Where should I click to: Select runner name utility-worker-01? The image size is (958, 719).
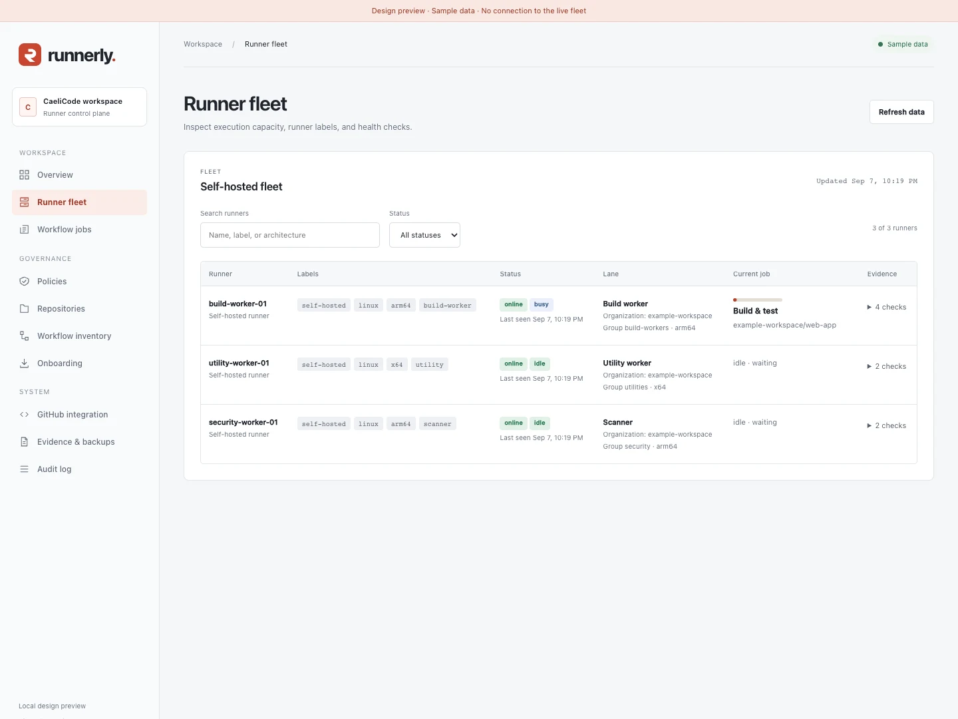tap(239, 363)
